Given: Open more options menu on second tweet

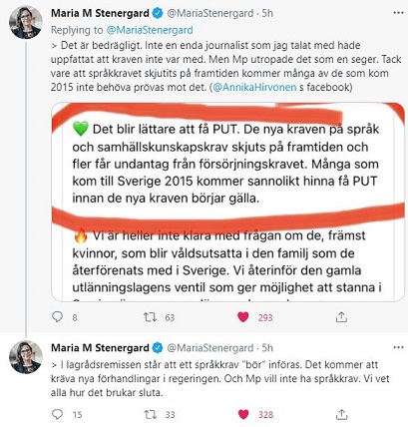Looking at the screenshot, I should 398,347.
